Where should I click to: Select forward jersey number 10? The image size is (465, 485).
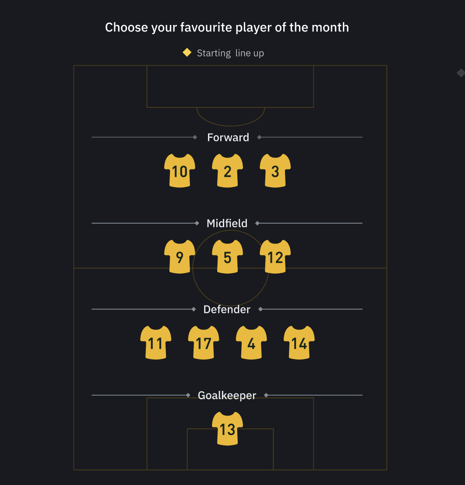180,171
